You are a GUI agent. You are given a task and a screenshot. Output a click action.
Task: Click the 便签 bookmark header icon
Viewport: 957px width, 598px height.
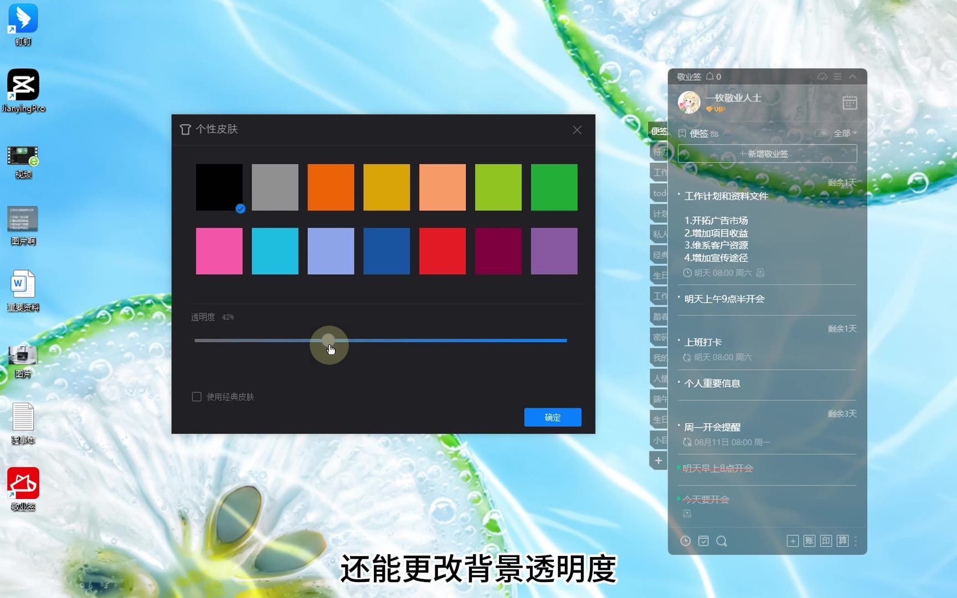682,133
